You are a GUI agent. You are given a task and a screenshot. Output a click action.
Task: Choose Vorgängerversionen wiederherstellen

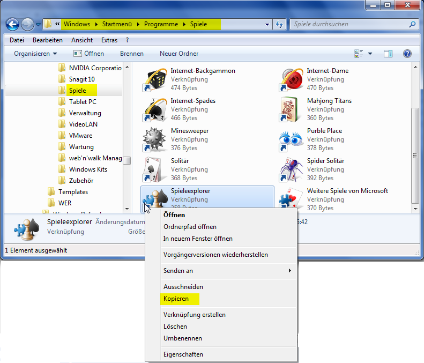point(215,255)
